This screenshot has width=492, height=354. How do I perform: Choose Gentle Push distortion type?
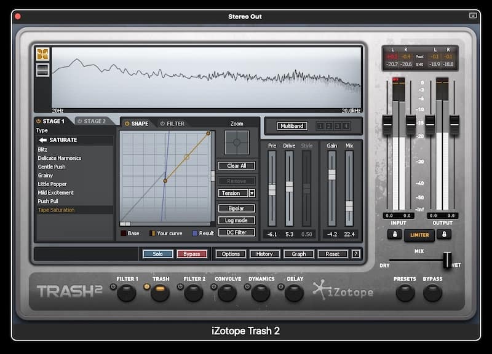click(74, 167)
